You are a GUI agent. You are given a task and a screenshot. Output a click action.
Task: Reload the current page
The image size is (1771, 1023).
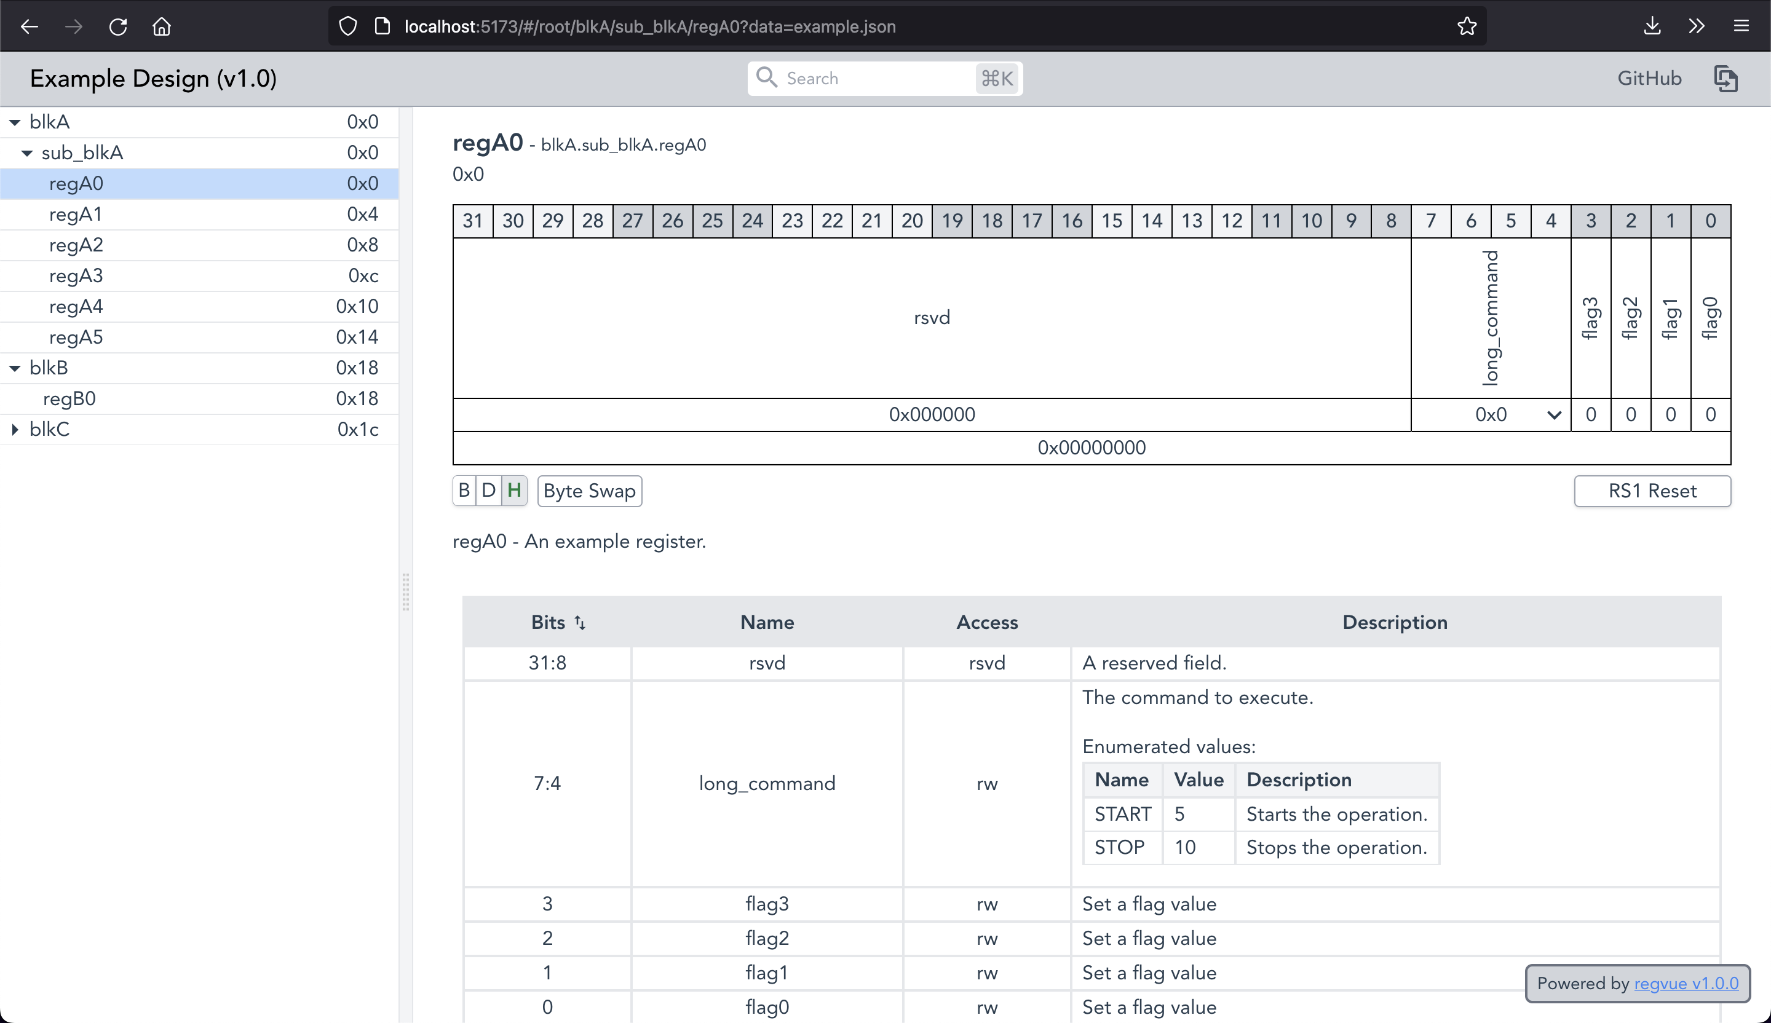(x=118, y=26)
